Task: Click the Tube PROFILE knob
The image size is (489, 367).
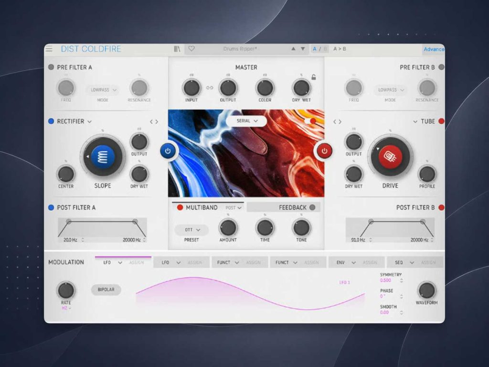Action: click(427, 174)
